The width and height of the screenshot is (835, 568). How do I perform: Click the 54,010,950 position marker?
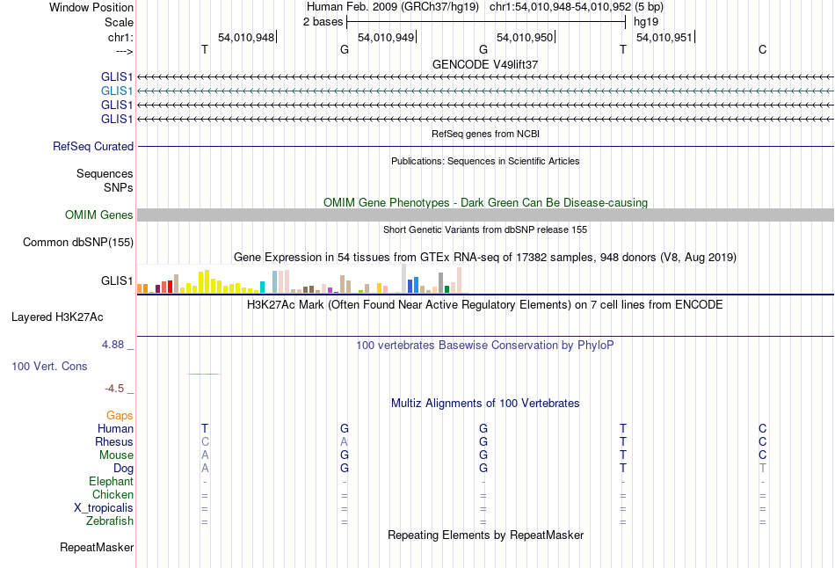pos(525,37)
